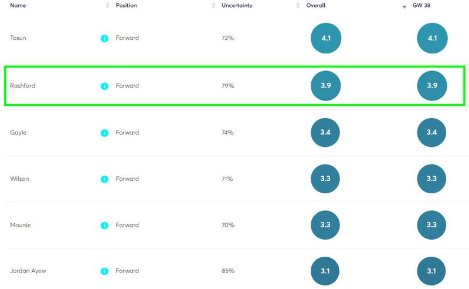Click Tosun's 4.1 Overall score circle
The height and width of the screenshot is (289, 469).
tap(326, 38)
